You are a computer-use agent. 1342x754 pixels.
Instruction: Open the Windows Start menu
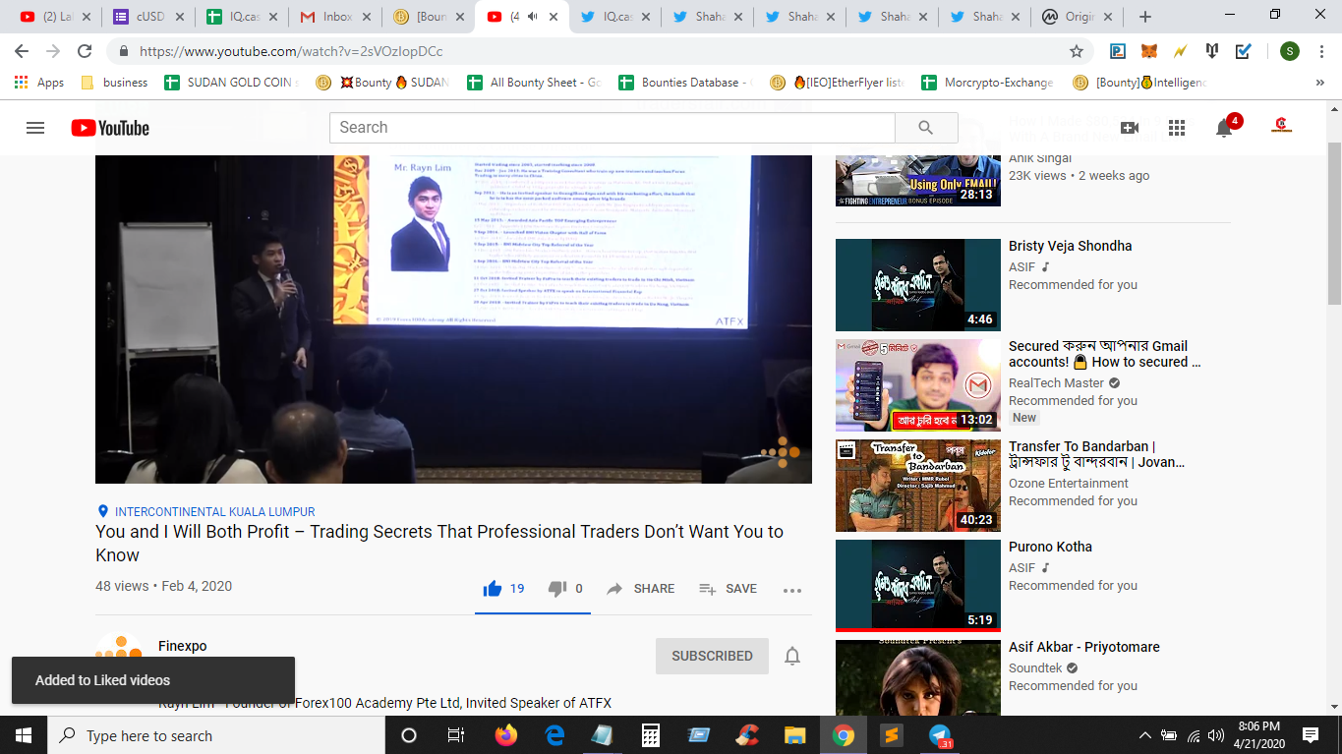[x=24, y=735]
